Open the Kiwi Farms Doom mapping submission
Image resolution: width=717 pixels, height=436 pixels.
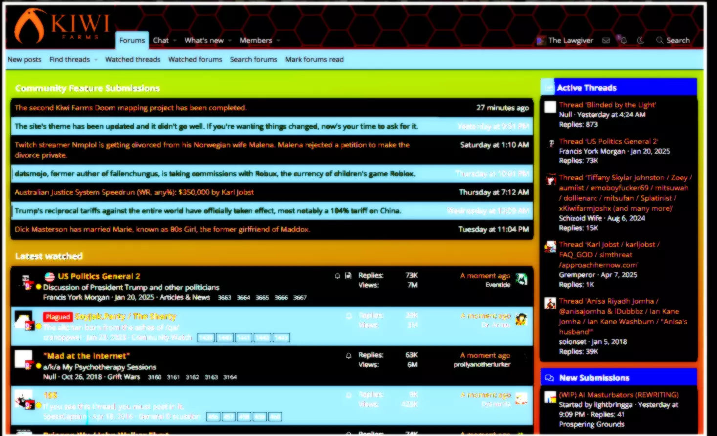(130, 108)
